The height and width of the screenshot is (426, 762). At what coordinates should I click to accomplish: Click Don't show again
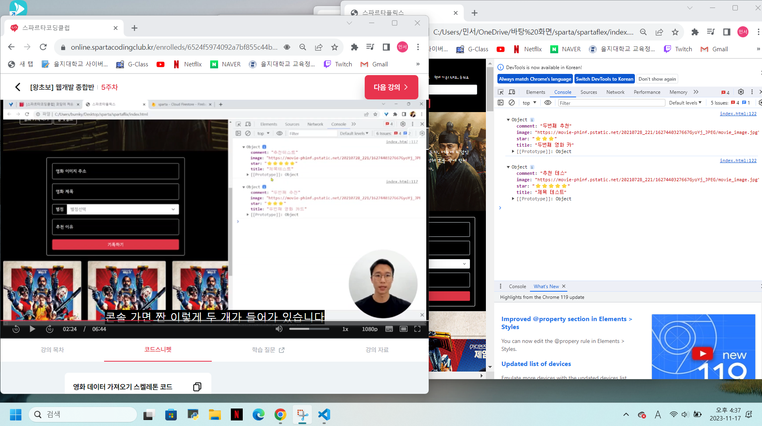click(657, 79)
